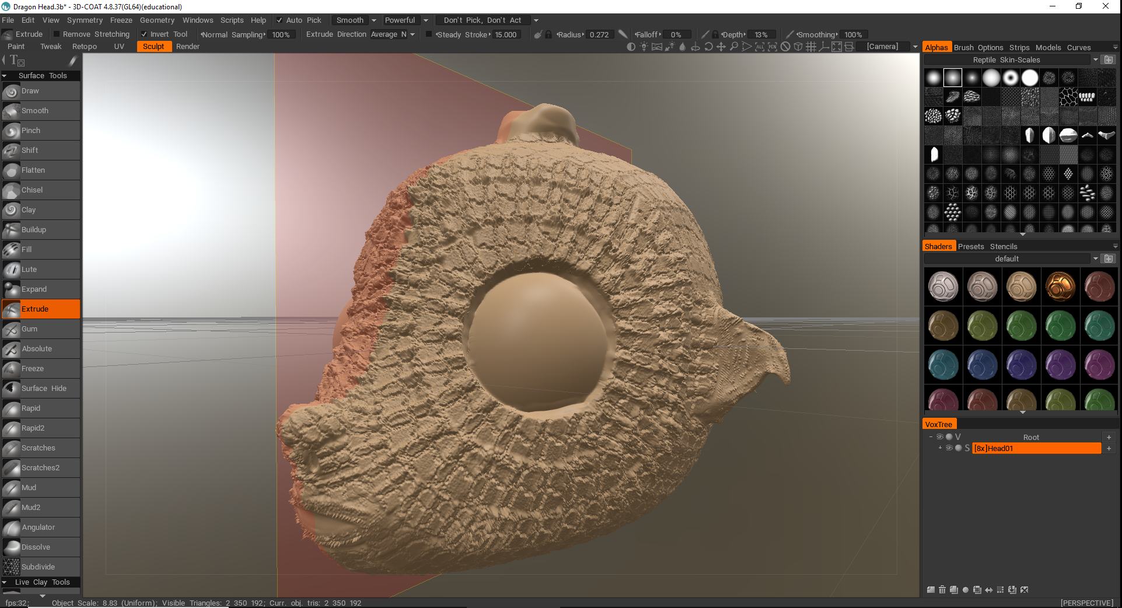Enable the Steady Stroke checkbox
This screenshot has width=1122, height=608.
click(x=429, y=34)
